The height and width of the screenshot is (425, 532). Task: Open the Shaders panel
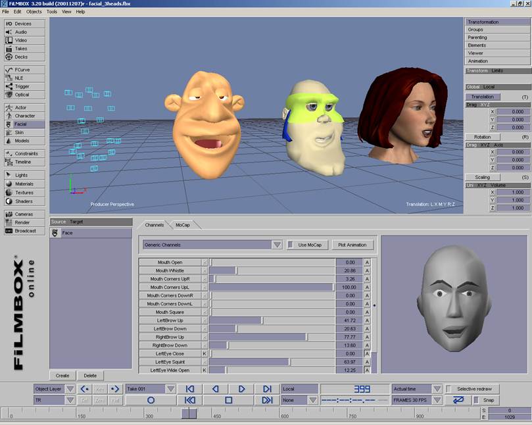point(24,201)
